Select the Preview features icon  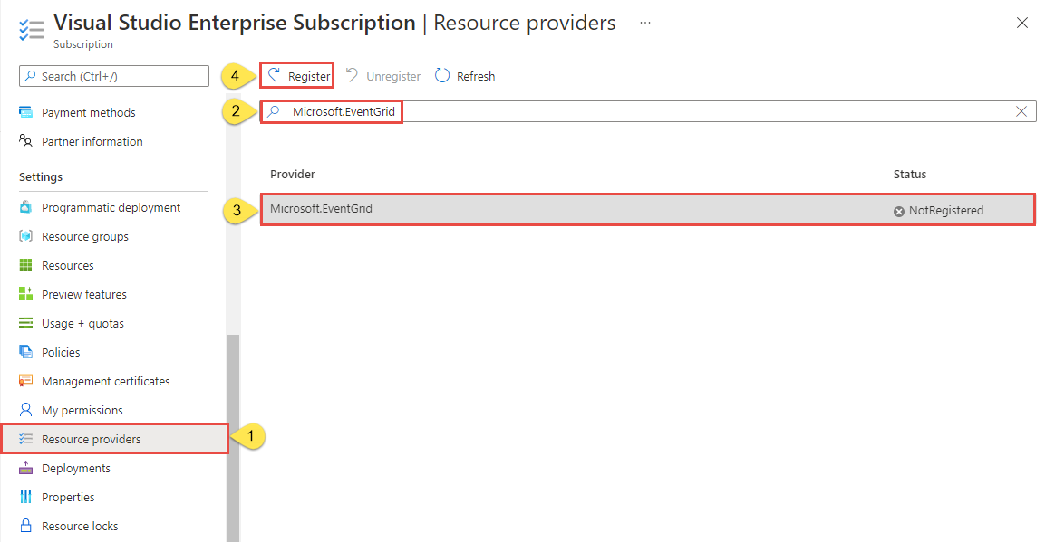(x=27, y=293)
